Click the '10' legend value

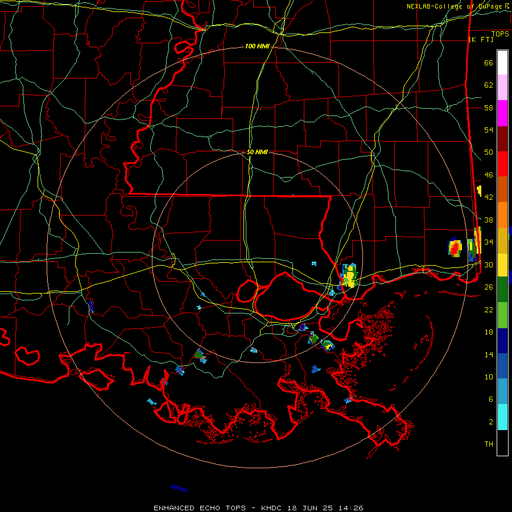tap(489, 377)
